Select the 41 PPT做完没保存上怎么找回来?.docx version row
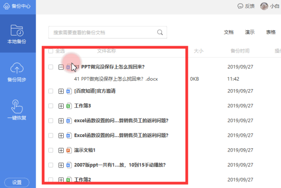 tap(116, 79)
